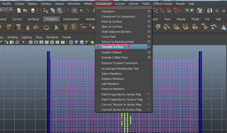Select by object type mode icon
The image size is (227, 133).
pos(53,10)
